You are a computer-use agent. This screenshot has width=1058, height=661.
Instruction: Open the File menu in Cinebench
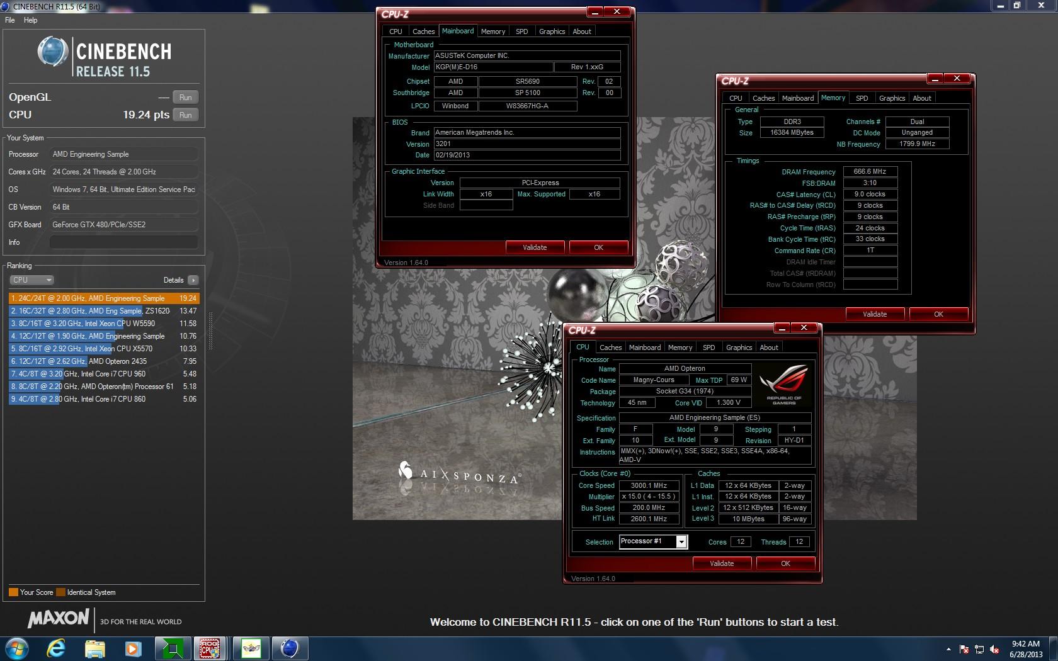tap(10, 20)
